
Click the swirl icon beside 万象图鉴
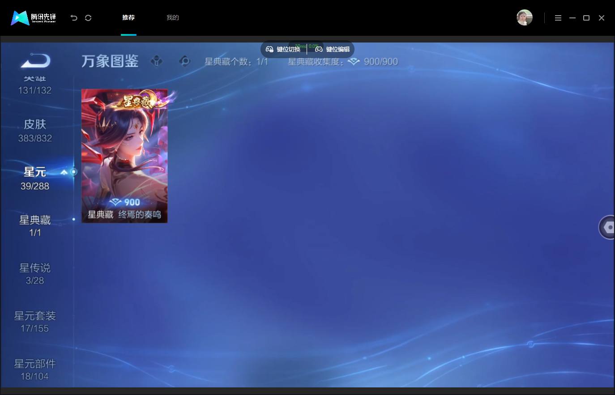(x=184, y=61)
